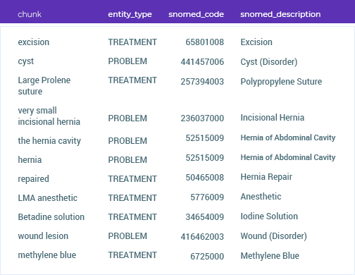Screen dimensions: 355x275
Task: Click the Polypropylene Suture description
Action: click(281, 82)
